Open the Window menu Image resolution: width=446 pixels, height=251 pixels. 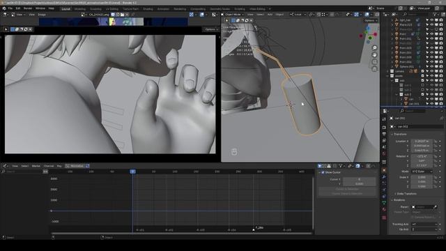click(x=40, y=8)
